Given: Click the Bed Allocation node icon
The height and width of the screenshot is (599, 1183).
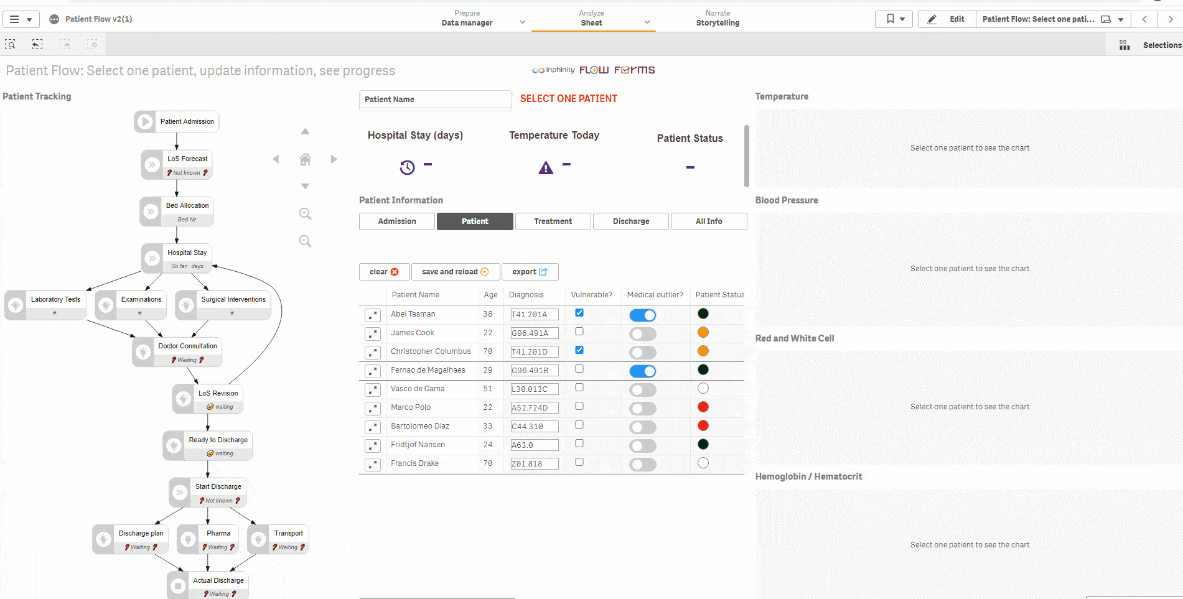Looking at the screenshot, I should click(151, 212).
